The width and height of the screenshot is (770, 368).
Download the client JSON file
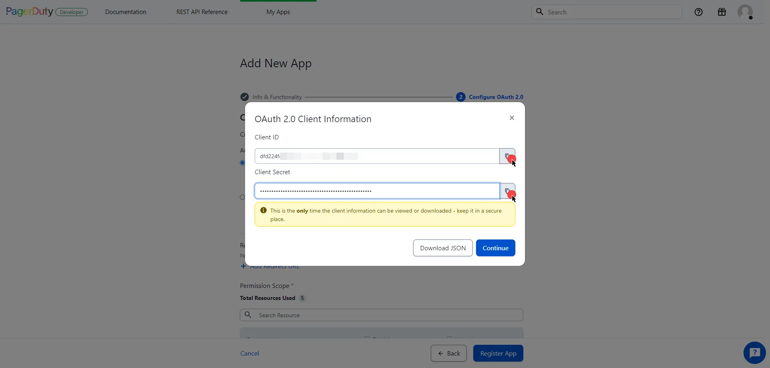click(x=442, y=248)
